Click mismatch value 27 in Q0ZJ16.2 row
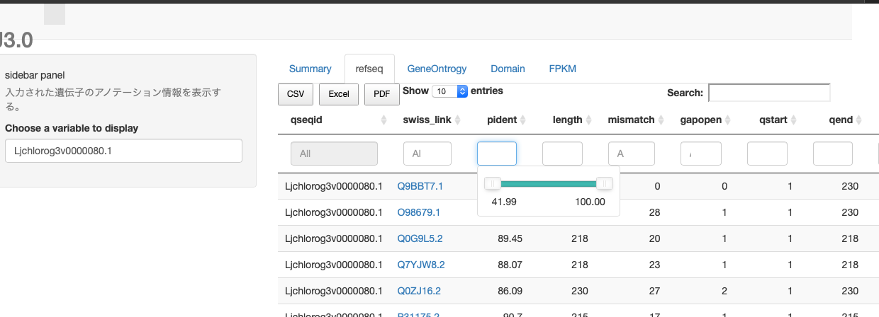 [x=654, y=290]
